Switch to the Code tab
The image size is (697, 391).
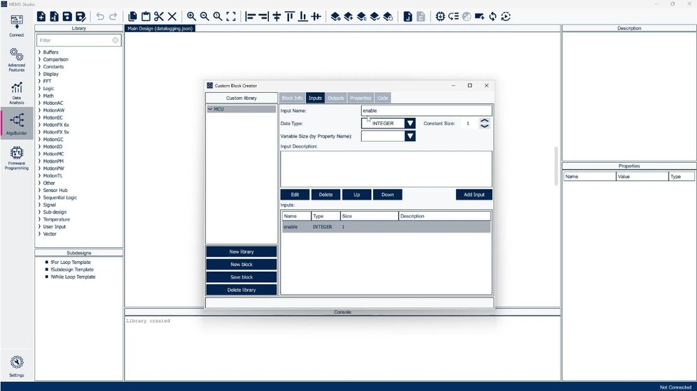(383, 98)
